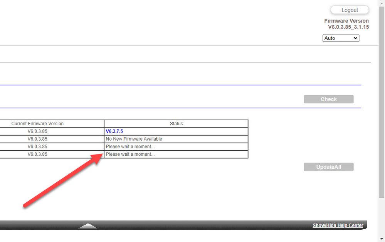Screen dimensions: 385x242
Task: Select the Current Firmware Version column header
Action: [37, 124]
